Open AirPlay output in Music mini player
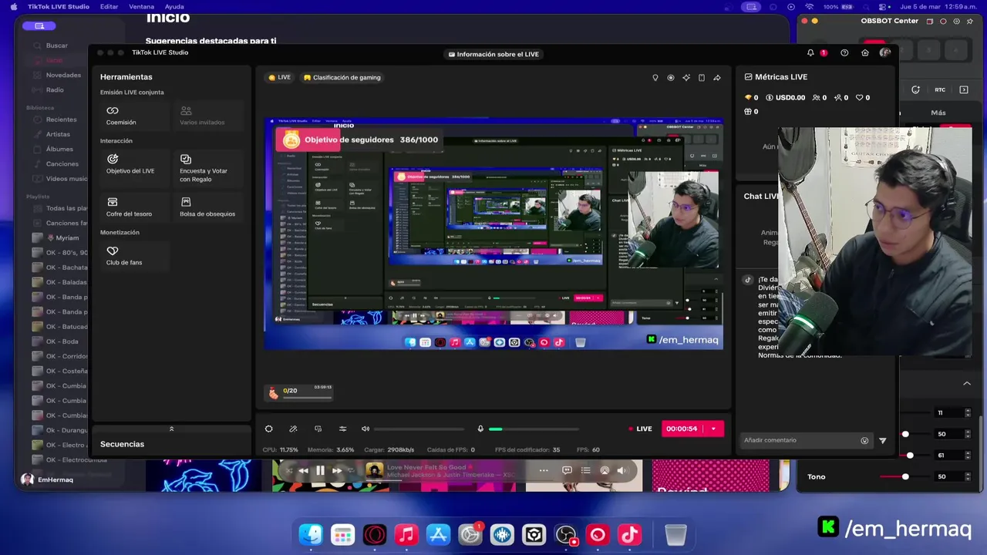This screenshot has width=987, height=555. tap(605, 470)
